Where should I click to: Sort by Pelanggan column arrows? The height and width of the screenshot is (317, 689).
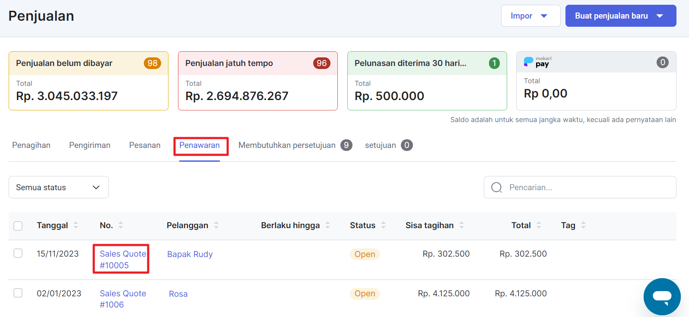(216, 225)
